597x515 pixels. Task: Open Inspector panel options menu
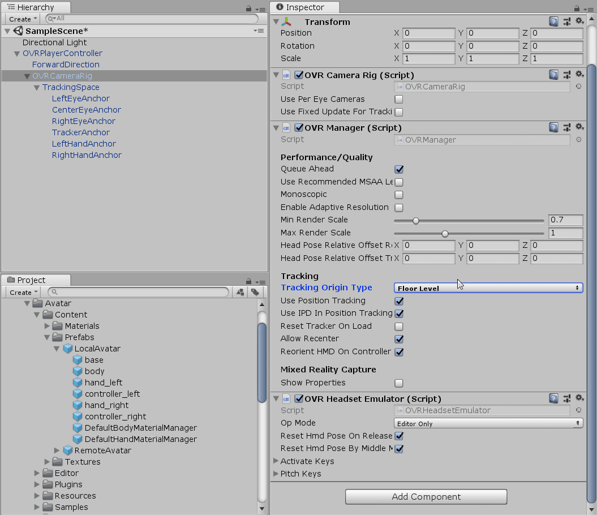point(589,9)
